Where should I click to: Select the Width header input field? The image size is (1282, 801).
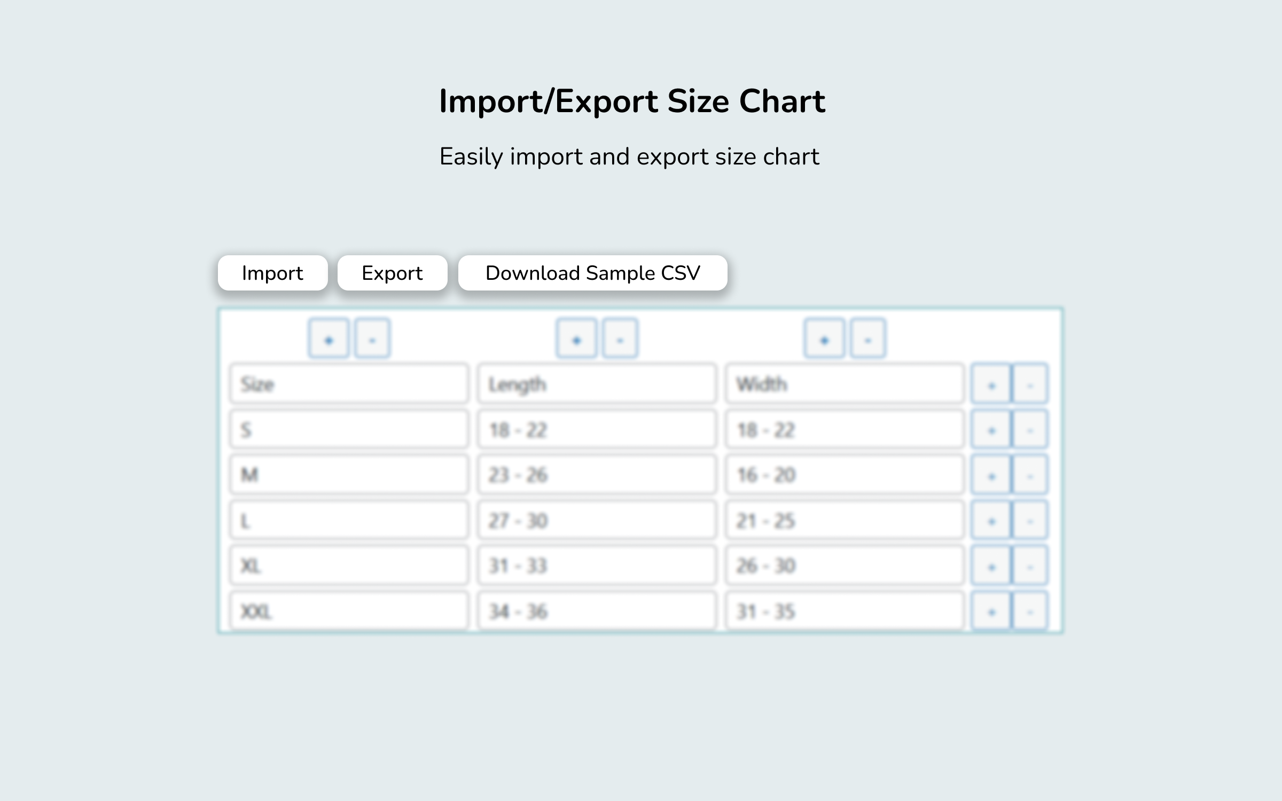844,383
